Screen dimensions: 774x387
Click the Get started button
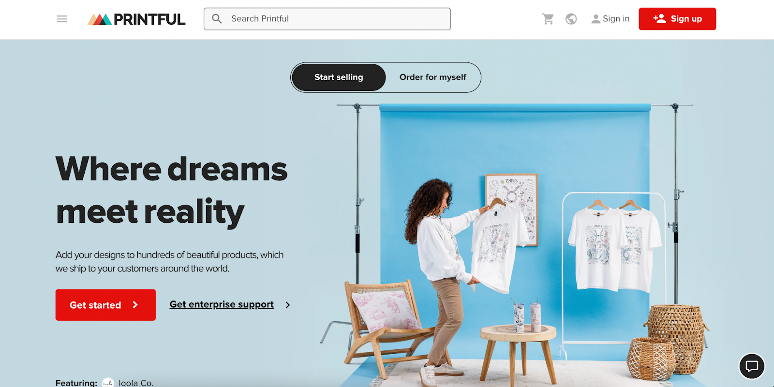pos(105,305)
